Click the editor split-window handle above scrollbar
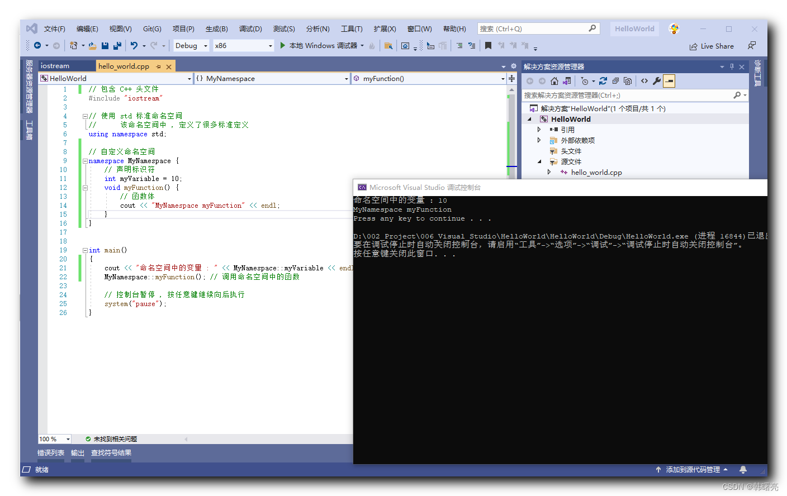Image resolution: width=787 pixels, height=496 pixels. pyautogui.click(x=511, y=79)
